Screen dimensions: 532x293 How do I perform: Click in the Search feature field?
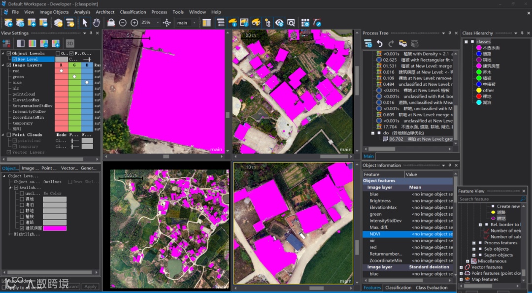pos(488,199)
